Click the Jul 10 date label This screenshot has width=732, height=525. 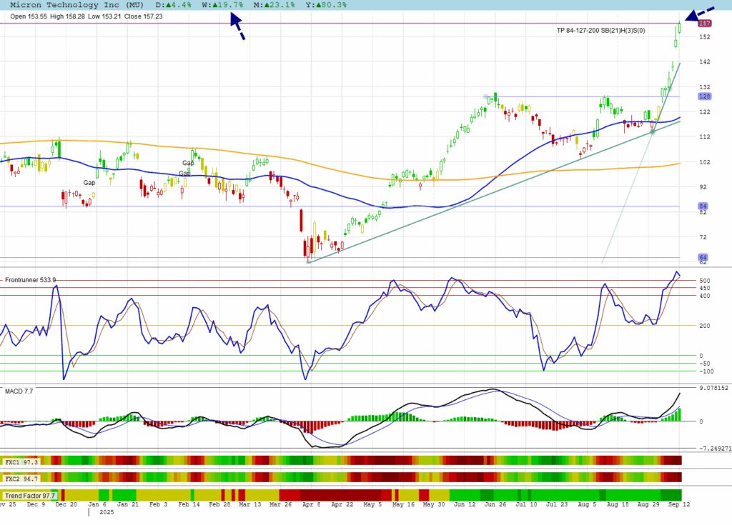click(x=526, y=504)
